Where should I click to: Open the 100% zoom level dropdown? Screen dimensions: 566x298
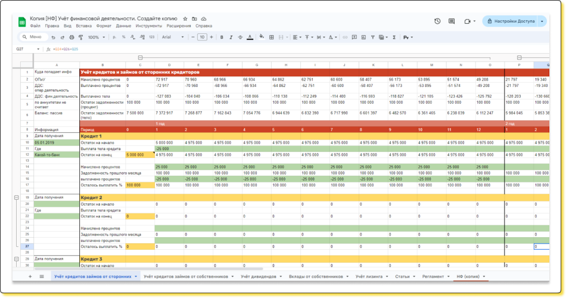[x=95, y=37]
